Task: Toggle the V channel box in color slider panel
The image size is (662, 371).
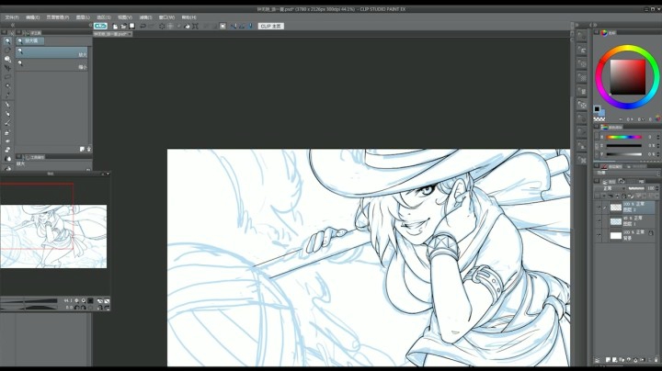Action: point(601,154)
